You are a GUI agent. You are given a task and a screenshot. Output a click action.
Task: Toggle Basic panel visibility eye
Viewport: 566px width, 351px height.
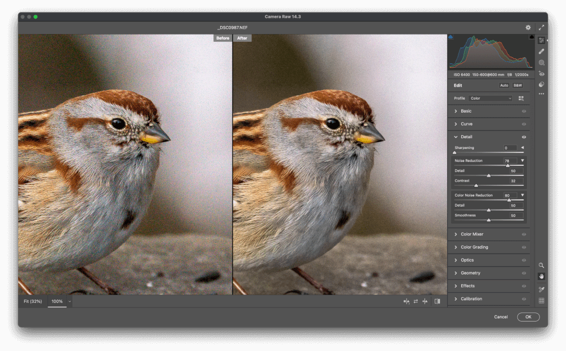tap(524, 112)
